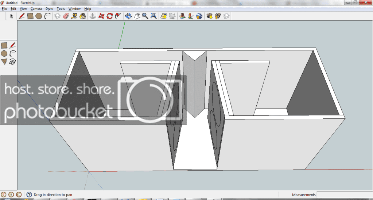
Task: Select the pink Eraser tool
Action: 66,16
